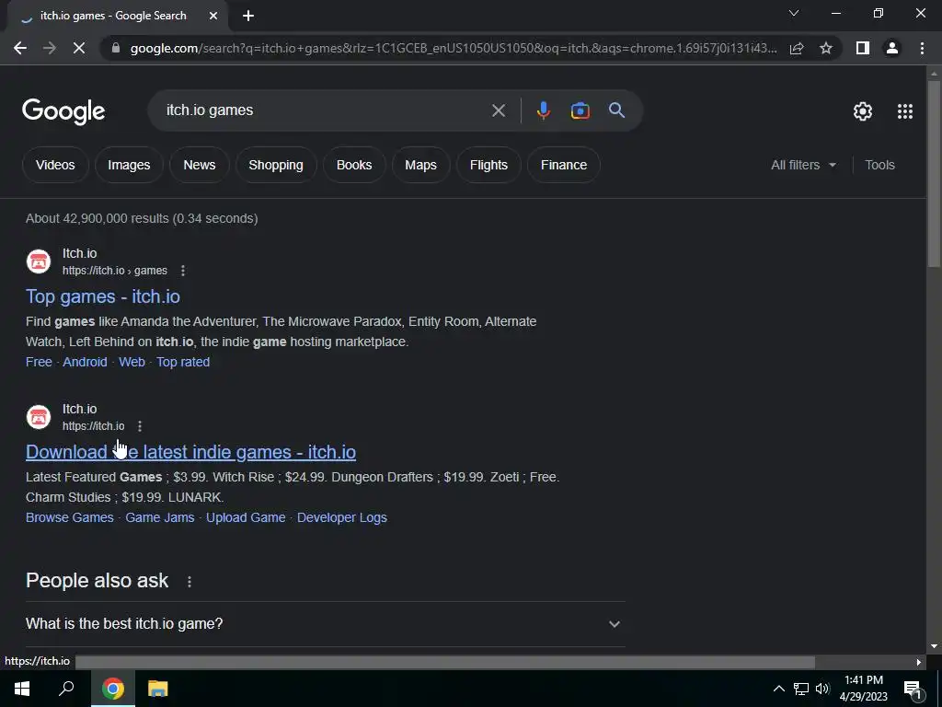Click the itch.io favicon of the Download result
This screenshot has height=707, width=942.
(39, 417)
